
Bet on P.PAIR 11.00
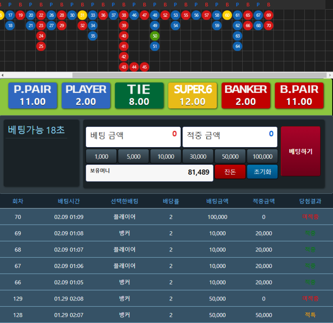pos(33,95)
